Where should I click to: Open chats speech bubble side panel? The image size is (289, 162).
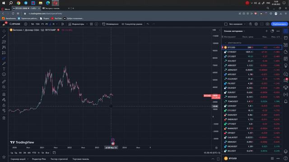point(286,74)
